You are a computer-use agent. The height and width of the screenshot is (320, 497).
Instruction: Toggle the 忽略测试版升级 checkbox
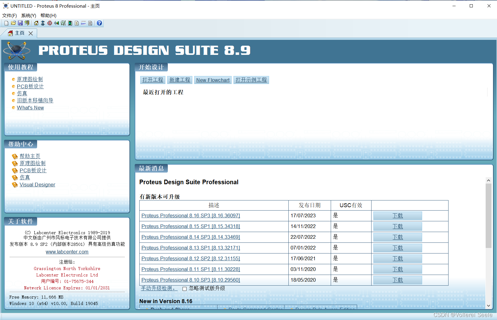185,289
